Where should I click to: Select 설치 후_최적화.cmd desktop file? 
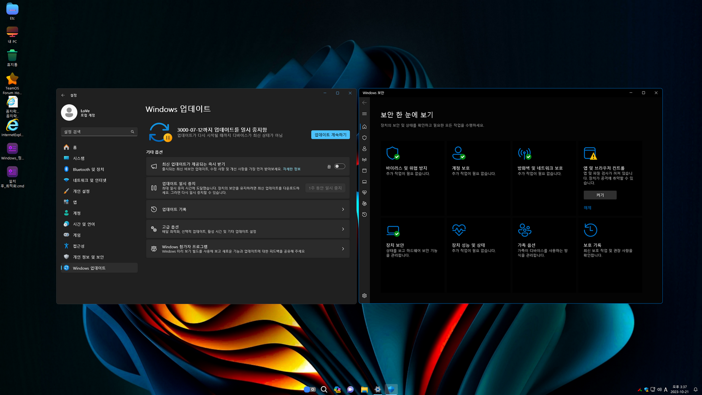tap(12, 177)
